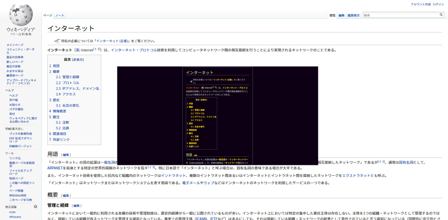Open インターネット・プロトコル article link
The width and height of the screenshot is (448, 220).
point(134,50)
